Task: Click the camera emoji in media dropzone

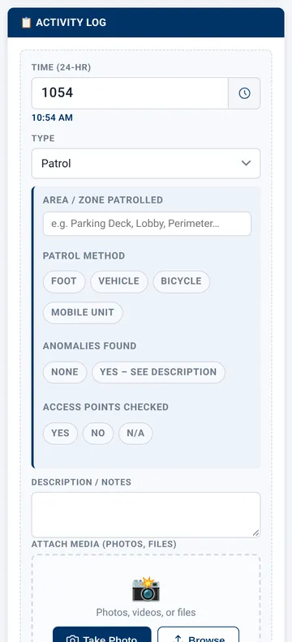Action: (146, 589)
